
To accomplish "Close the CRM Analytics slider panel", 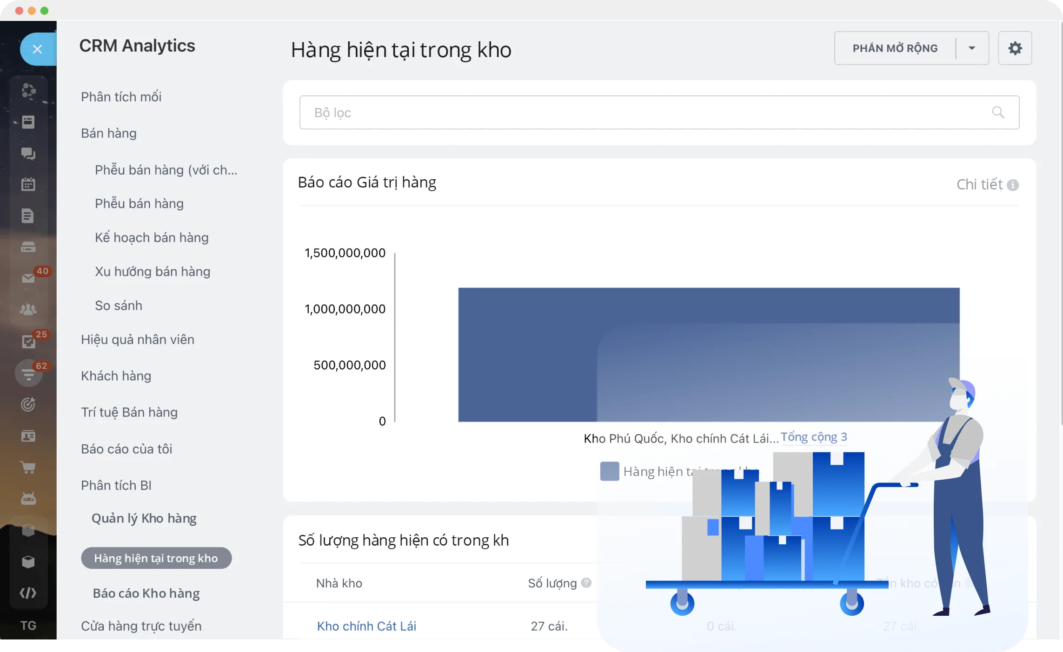I will [x=38, y=49].
